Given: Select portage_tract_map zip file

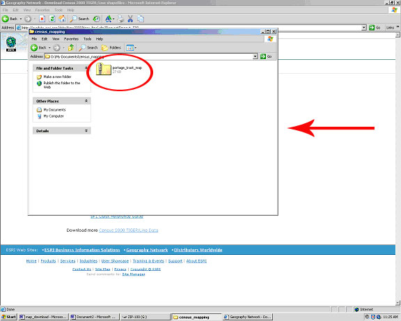Looking at the screenshot, I should click(x=119, y=69).
